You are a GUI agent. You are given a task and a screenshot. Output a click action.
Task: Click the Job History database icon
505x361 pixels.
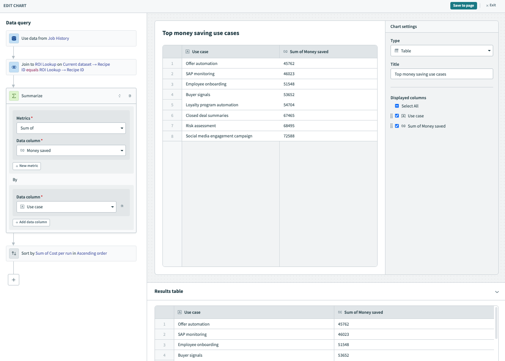14,38
